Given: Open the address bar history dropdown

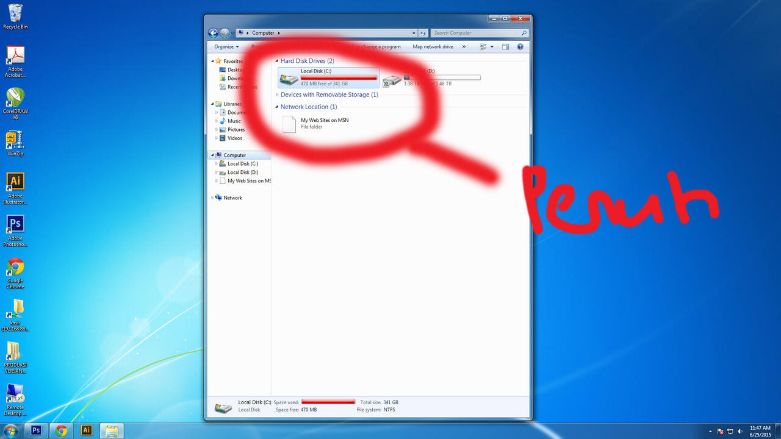Looking at the screenshot, I should point(414,33).
